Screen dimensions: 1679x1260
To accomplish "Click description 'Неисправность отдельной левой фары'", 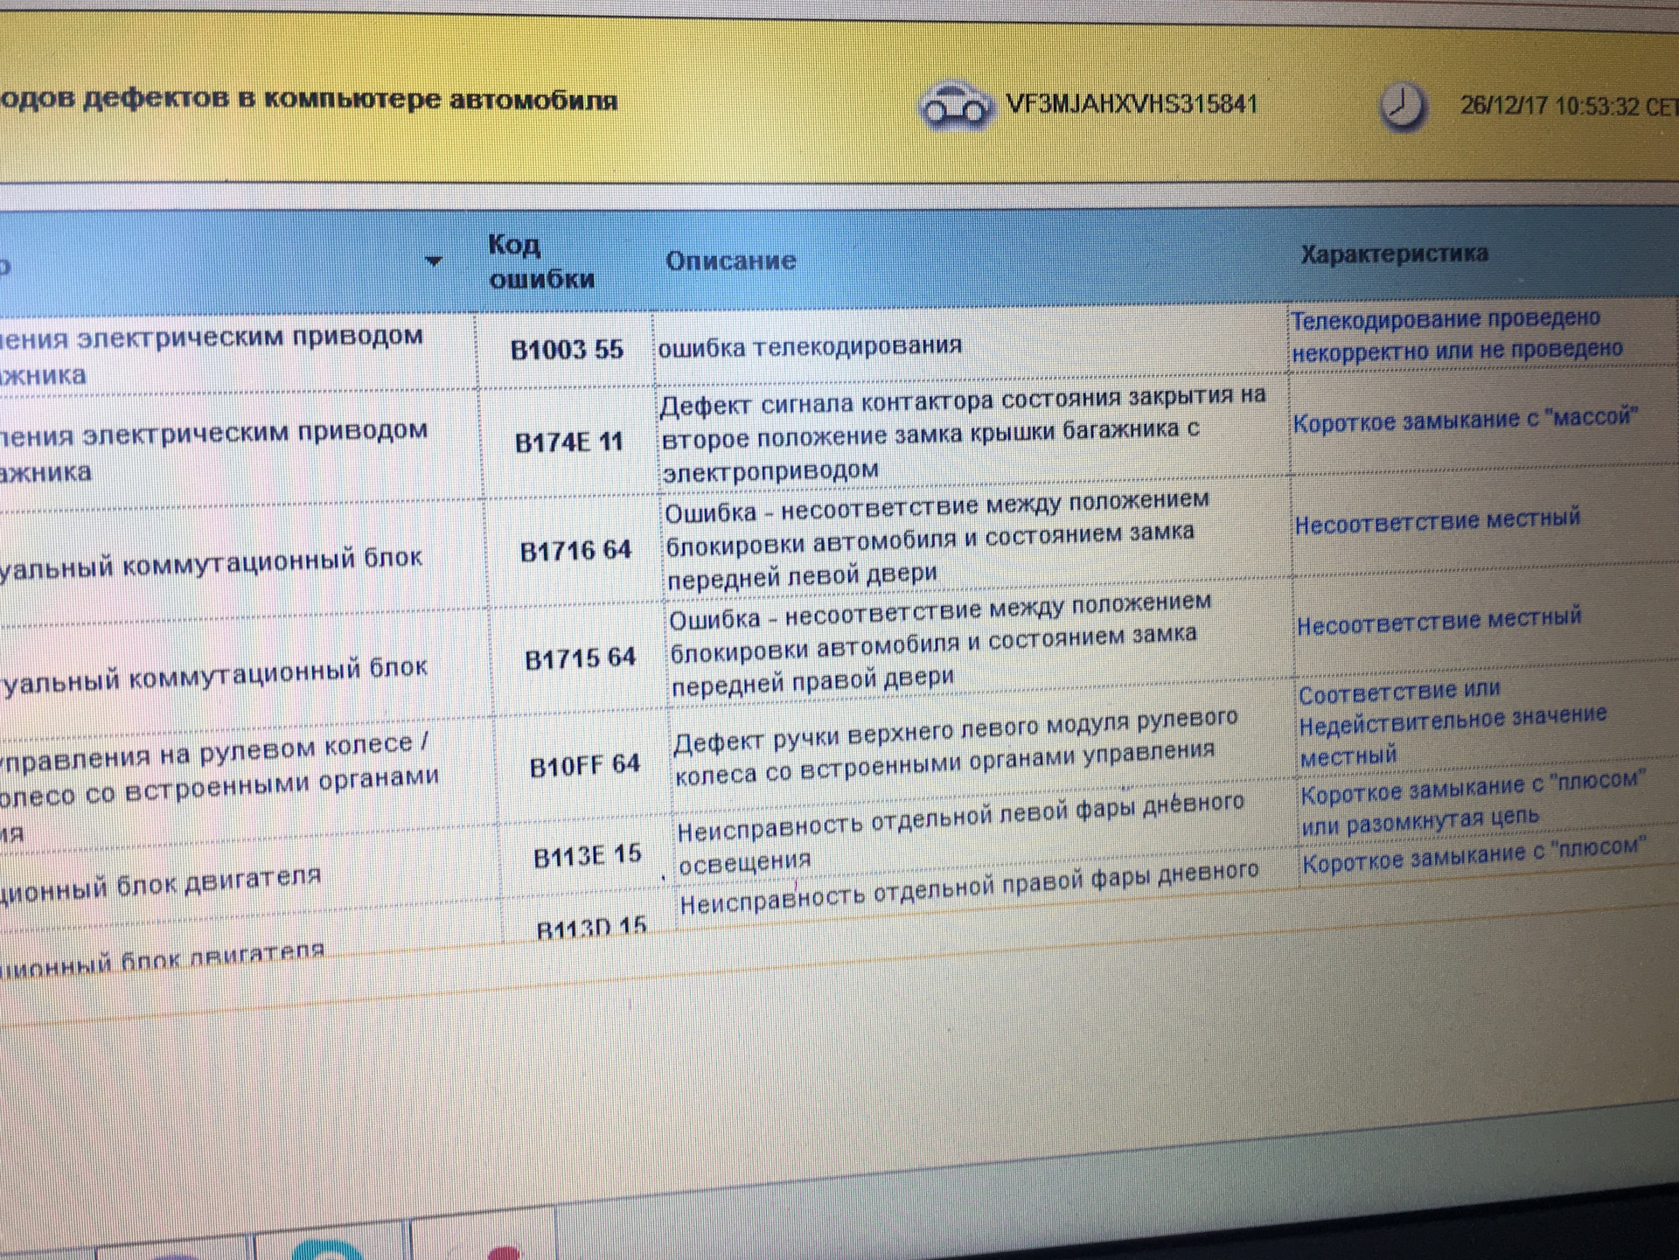I will pyautogui.click(x=960, y=831).
